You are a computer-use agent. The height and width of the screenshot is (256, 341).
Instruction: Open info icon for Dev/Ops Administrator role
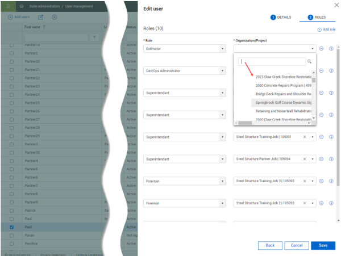331,71
